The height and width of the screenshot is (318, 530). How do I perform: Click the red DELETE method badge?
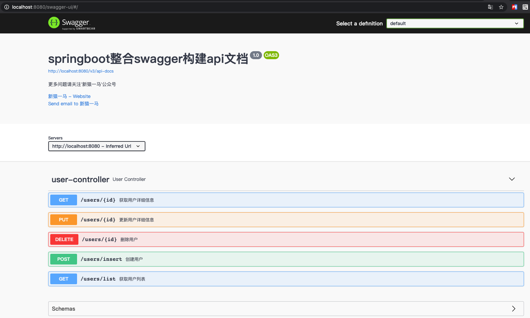64,239
